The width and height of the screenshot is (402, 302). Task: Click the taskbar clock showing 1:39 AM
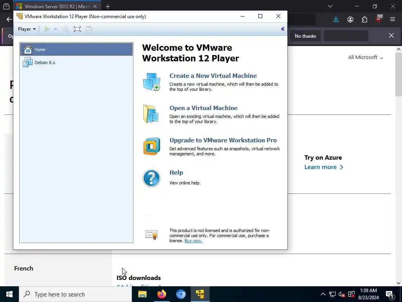point(369,294)
